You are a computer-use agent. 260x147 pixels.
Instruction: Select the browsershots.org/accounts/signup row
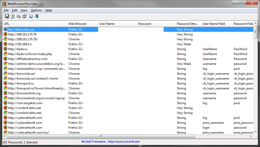click(128, 98)
